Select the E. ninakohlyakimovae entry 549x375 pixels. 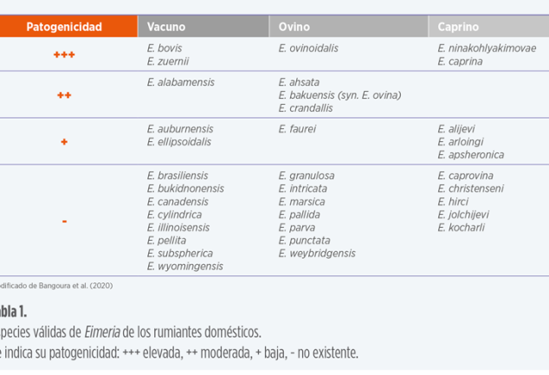pos(487,48)
